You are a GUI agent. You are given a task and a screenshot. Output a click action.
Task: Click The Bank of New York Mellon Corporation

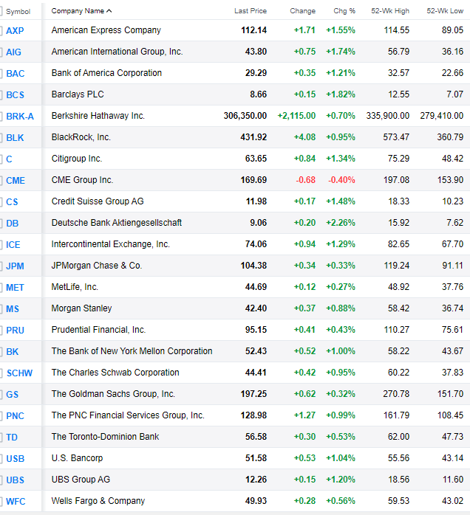click(x=132, y=351)
